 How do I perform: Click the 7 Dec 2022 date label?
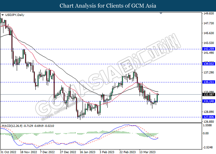47,152
